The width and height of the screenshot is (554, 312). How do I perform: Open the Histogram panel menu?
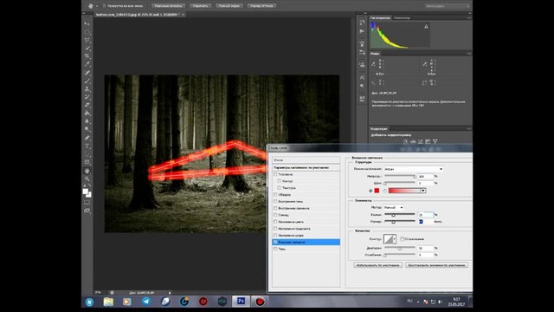tap(468, 17)
